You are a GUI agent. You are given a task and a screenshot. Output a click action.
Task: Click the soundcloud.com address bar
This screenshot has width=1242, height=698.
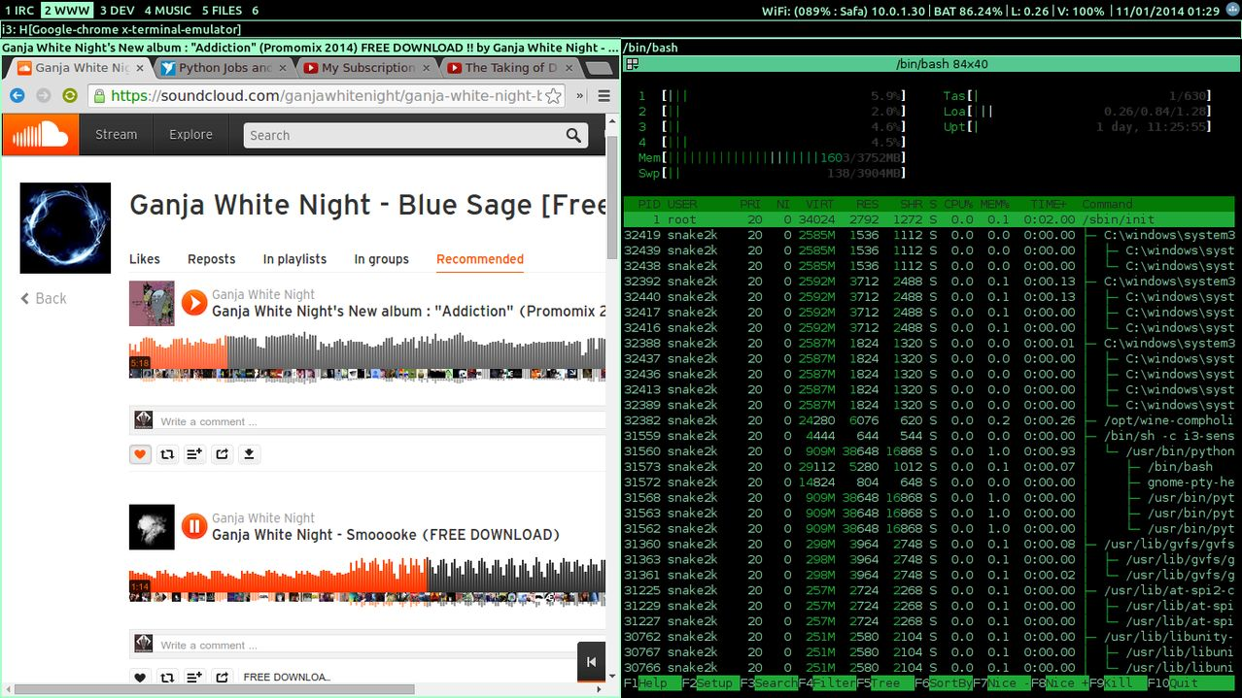coord(327,96)
